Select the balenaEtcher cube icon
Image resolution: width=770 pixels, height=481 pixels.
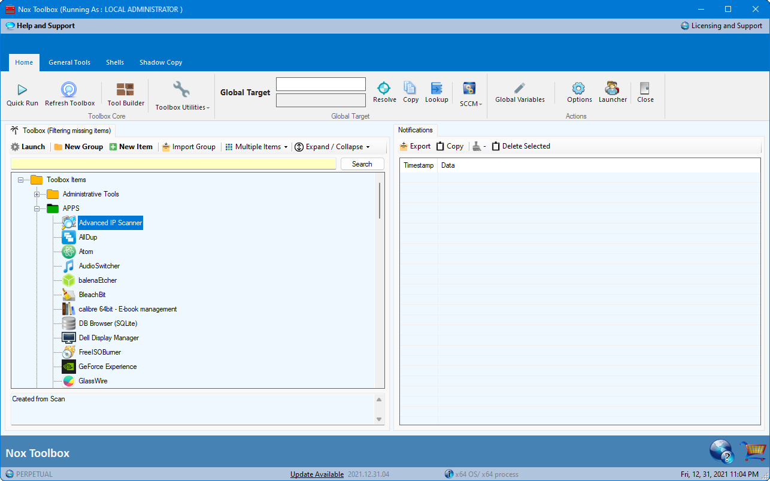coord(69,280)
